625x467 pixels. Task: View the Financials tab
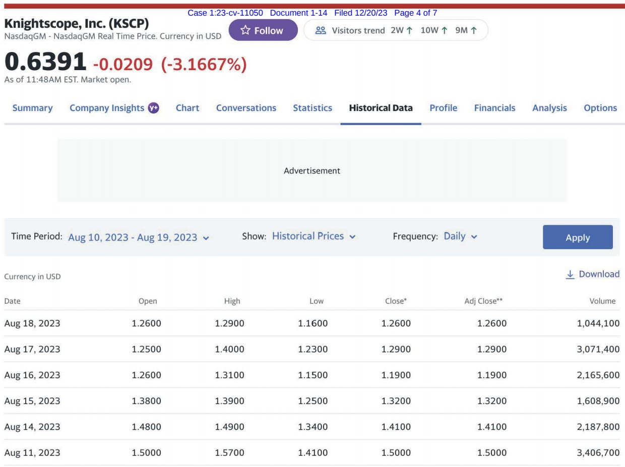coord(494,108)
